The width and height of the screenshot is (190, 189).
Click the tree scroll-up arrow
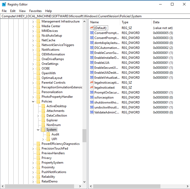[x=85, y=21]
